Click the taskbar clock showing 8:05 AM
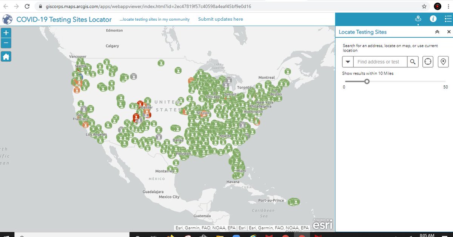 [427, 235]
